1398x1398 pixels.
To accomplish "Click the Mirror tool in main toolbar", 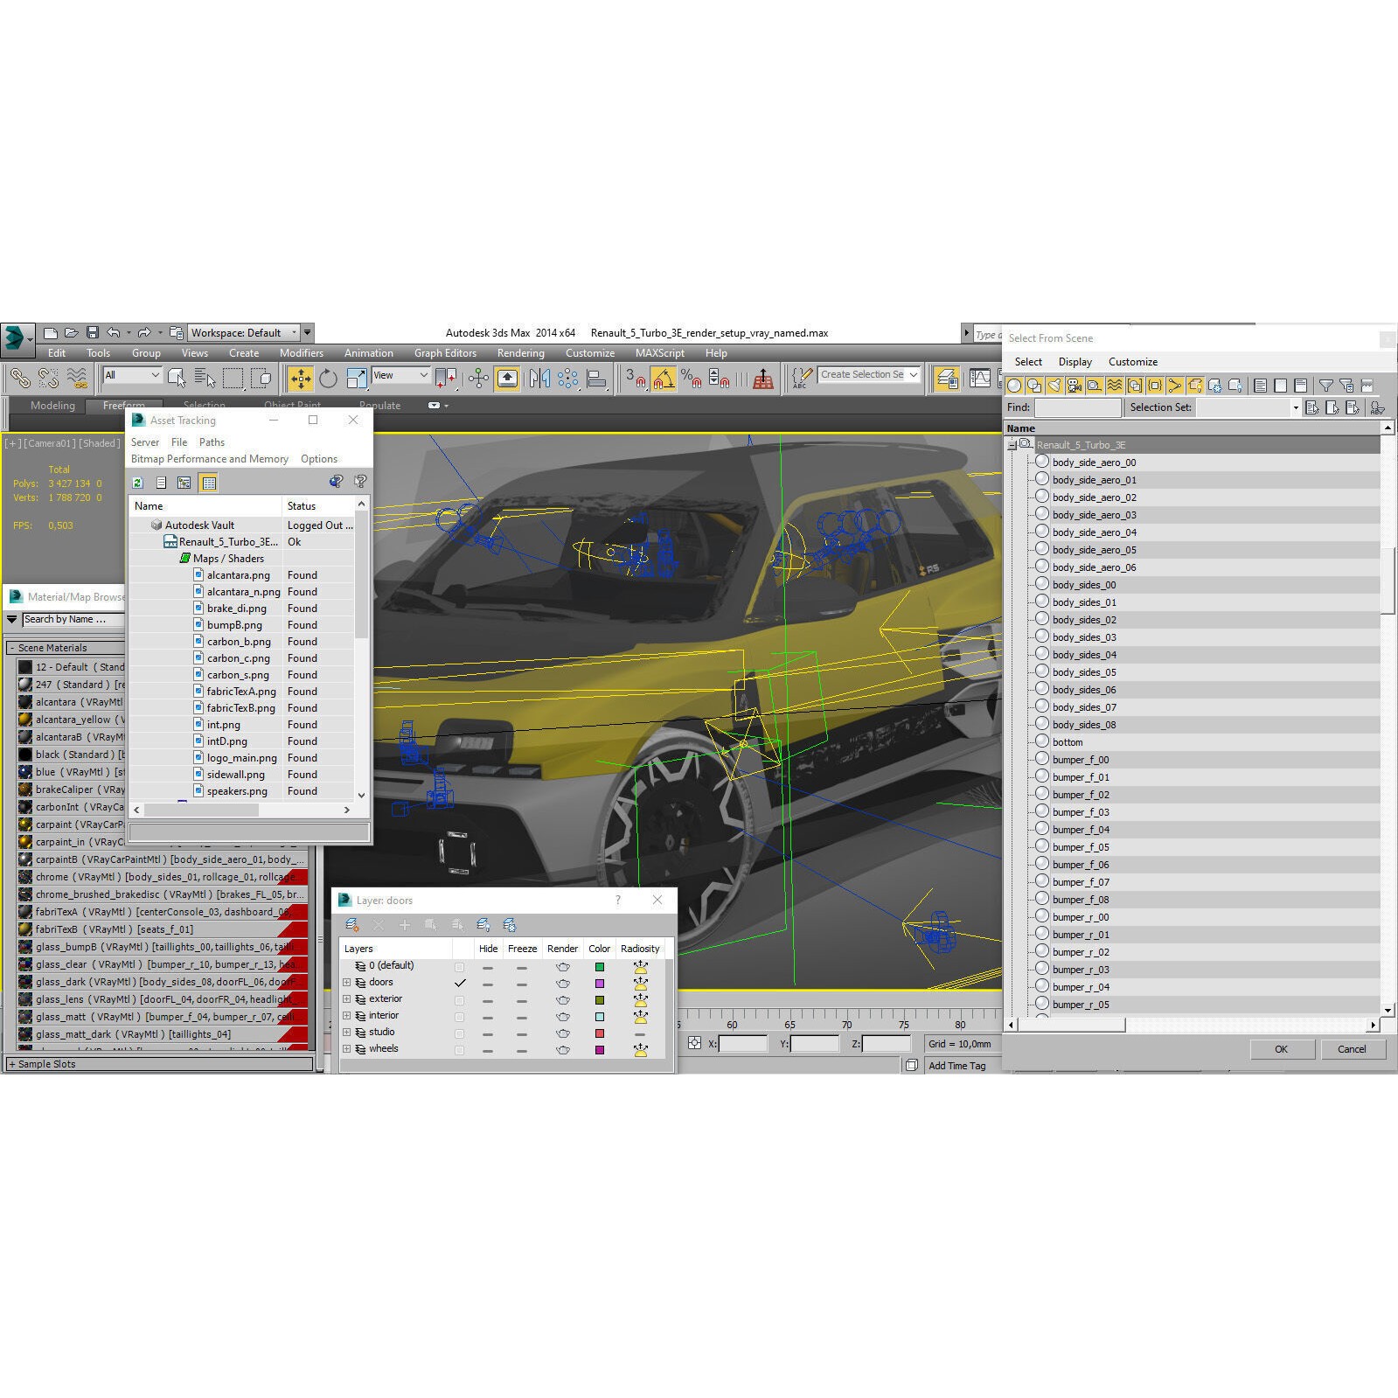I will point(539,379).
